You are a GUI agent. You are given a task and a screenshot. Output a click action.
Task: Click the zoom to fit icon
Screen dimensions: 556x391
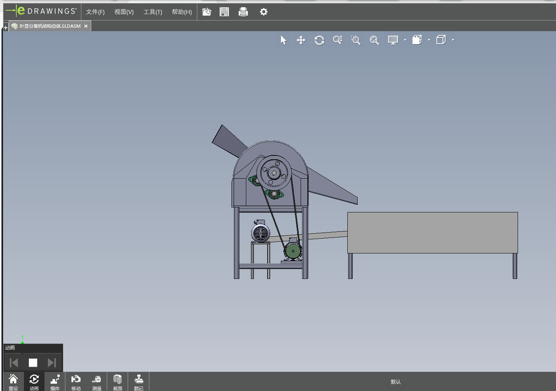pyautogui.click(x=374, y=40)
